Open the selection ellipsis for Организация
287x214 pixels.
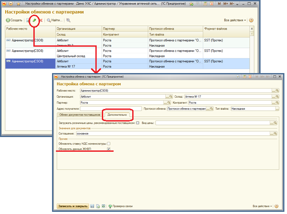[167, 96]
